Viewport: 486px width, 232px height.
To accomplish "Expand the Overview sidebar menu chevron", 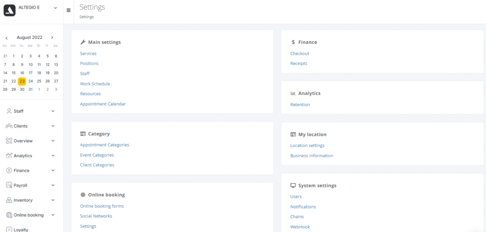I will (53, 141).
